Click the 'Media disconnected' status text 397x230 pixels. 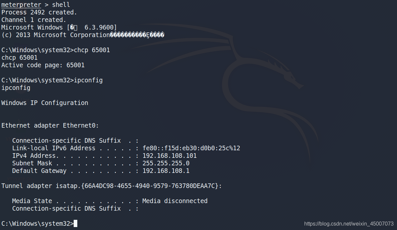(175, 201)
